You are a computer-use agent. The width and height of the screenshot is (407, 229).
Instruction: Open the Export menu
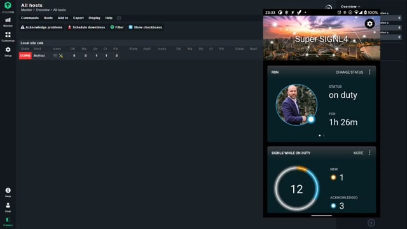point(78,18)
